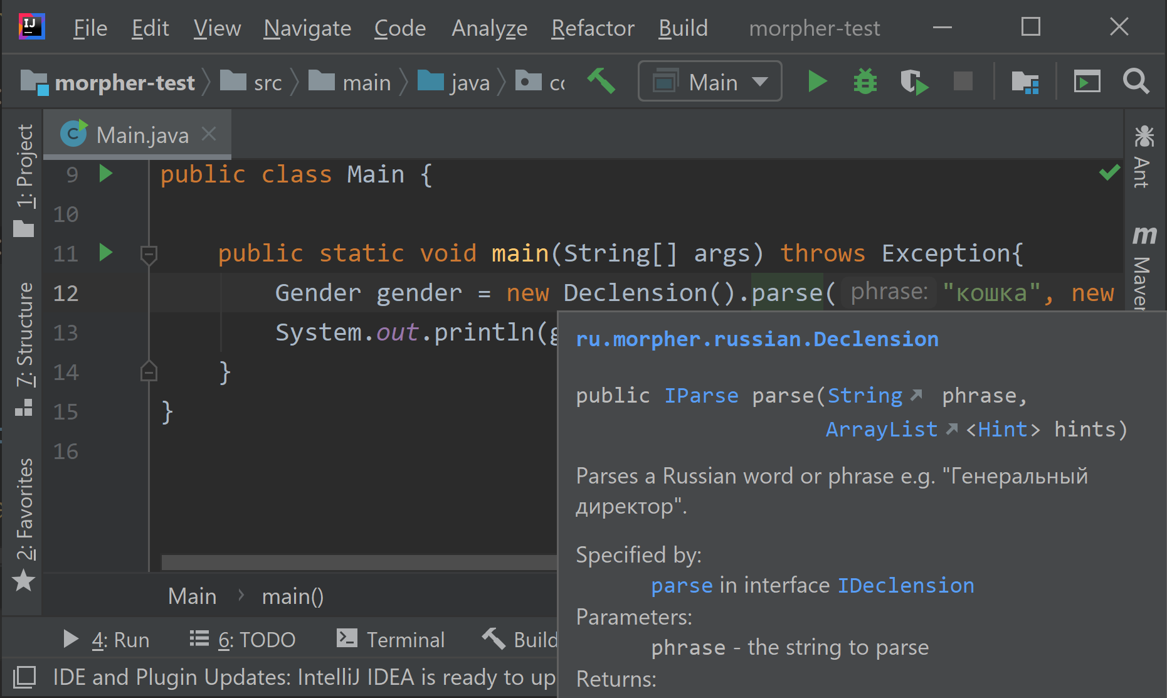Open the Project Structure dialog icon

pos(1027,81)
